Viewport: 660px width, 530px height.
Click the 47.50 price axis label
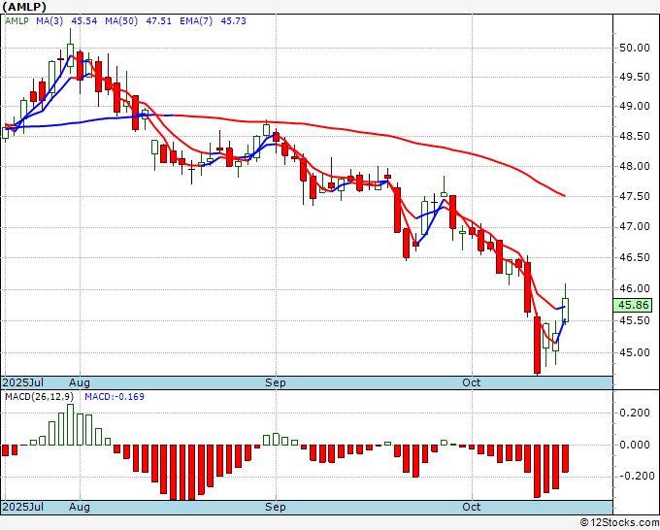pos(635,197)
